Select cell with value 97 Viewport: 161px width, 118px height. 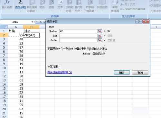[x=16, y=47]
